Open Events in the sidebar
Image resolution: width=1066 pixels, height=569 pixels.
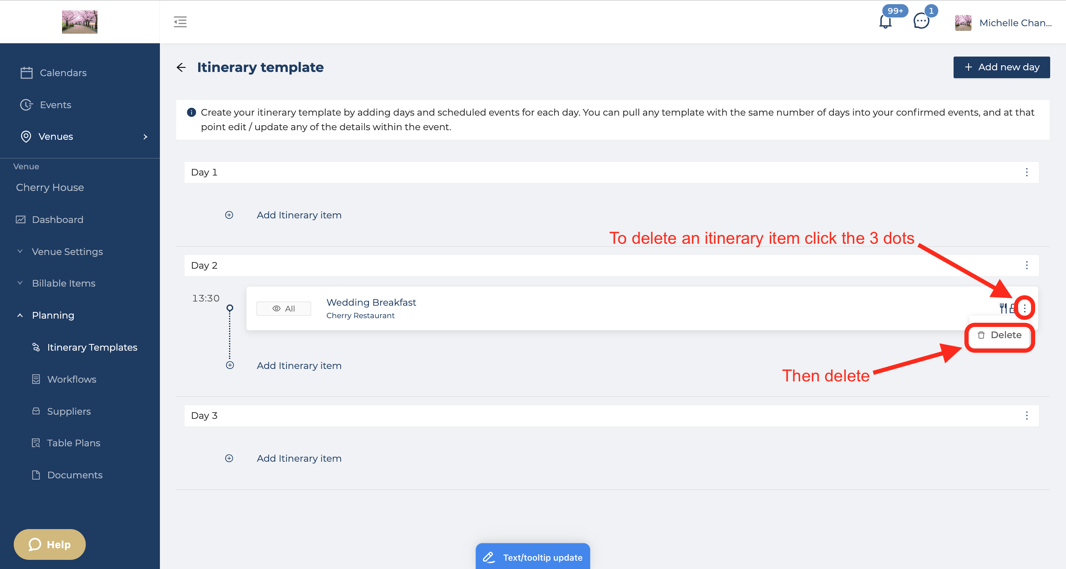pyautogui.click(x=55, y=105)
